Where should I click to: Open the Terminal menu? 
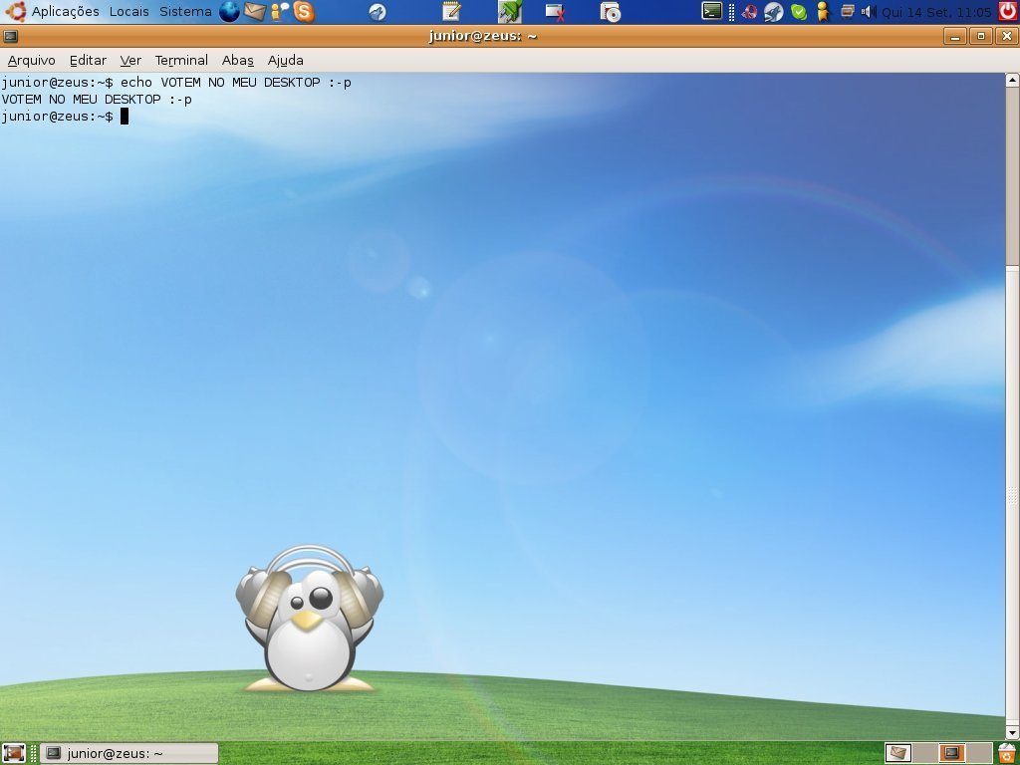[x=181, y=61]
